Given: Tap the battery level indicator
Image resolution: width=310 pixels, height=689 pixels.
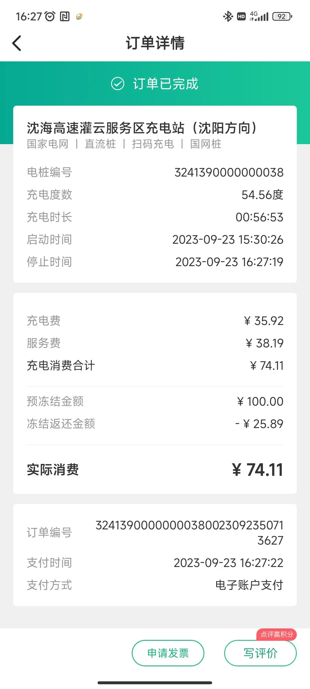Looking at the screenshot, I should point(282,16).
